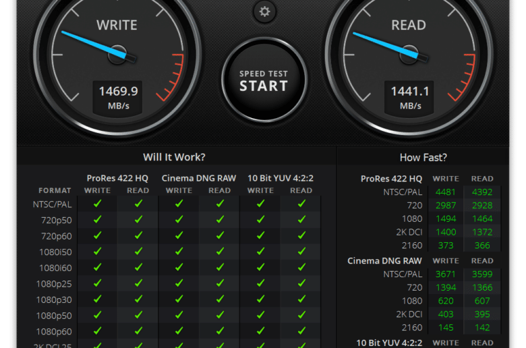Open the settings gear above Start button
The height and width of the screenshot is (348, 526).
tap(264, 11)
